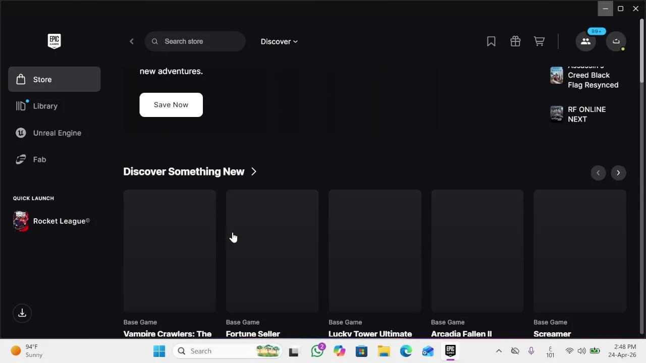Open Outlook from the taskbar

pos(428,351)
